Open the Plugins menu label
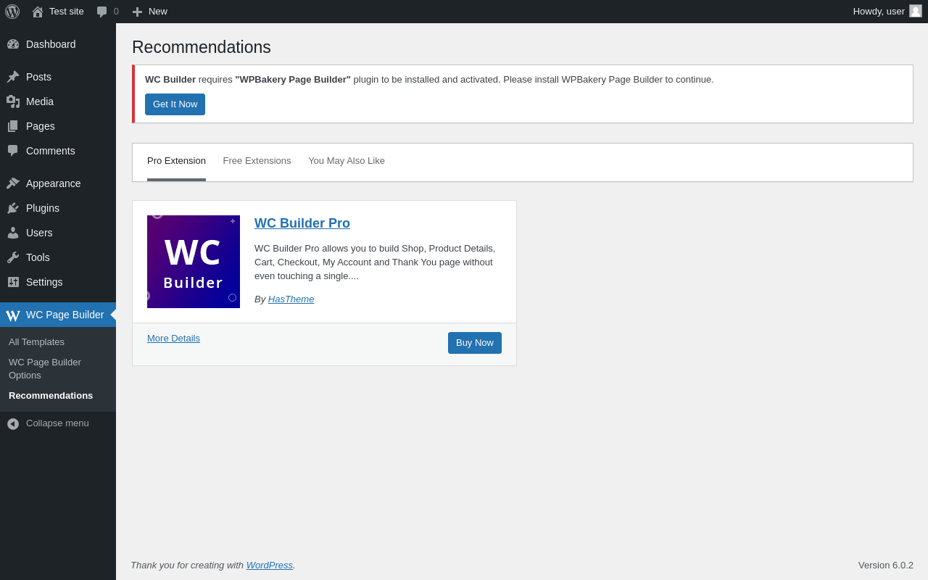Viewport: 928px width, 580px height. (x=43, y=208)
